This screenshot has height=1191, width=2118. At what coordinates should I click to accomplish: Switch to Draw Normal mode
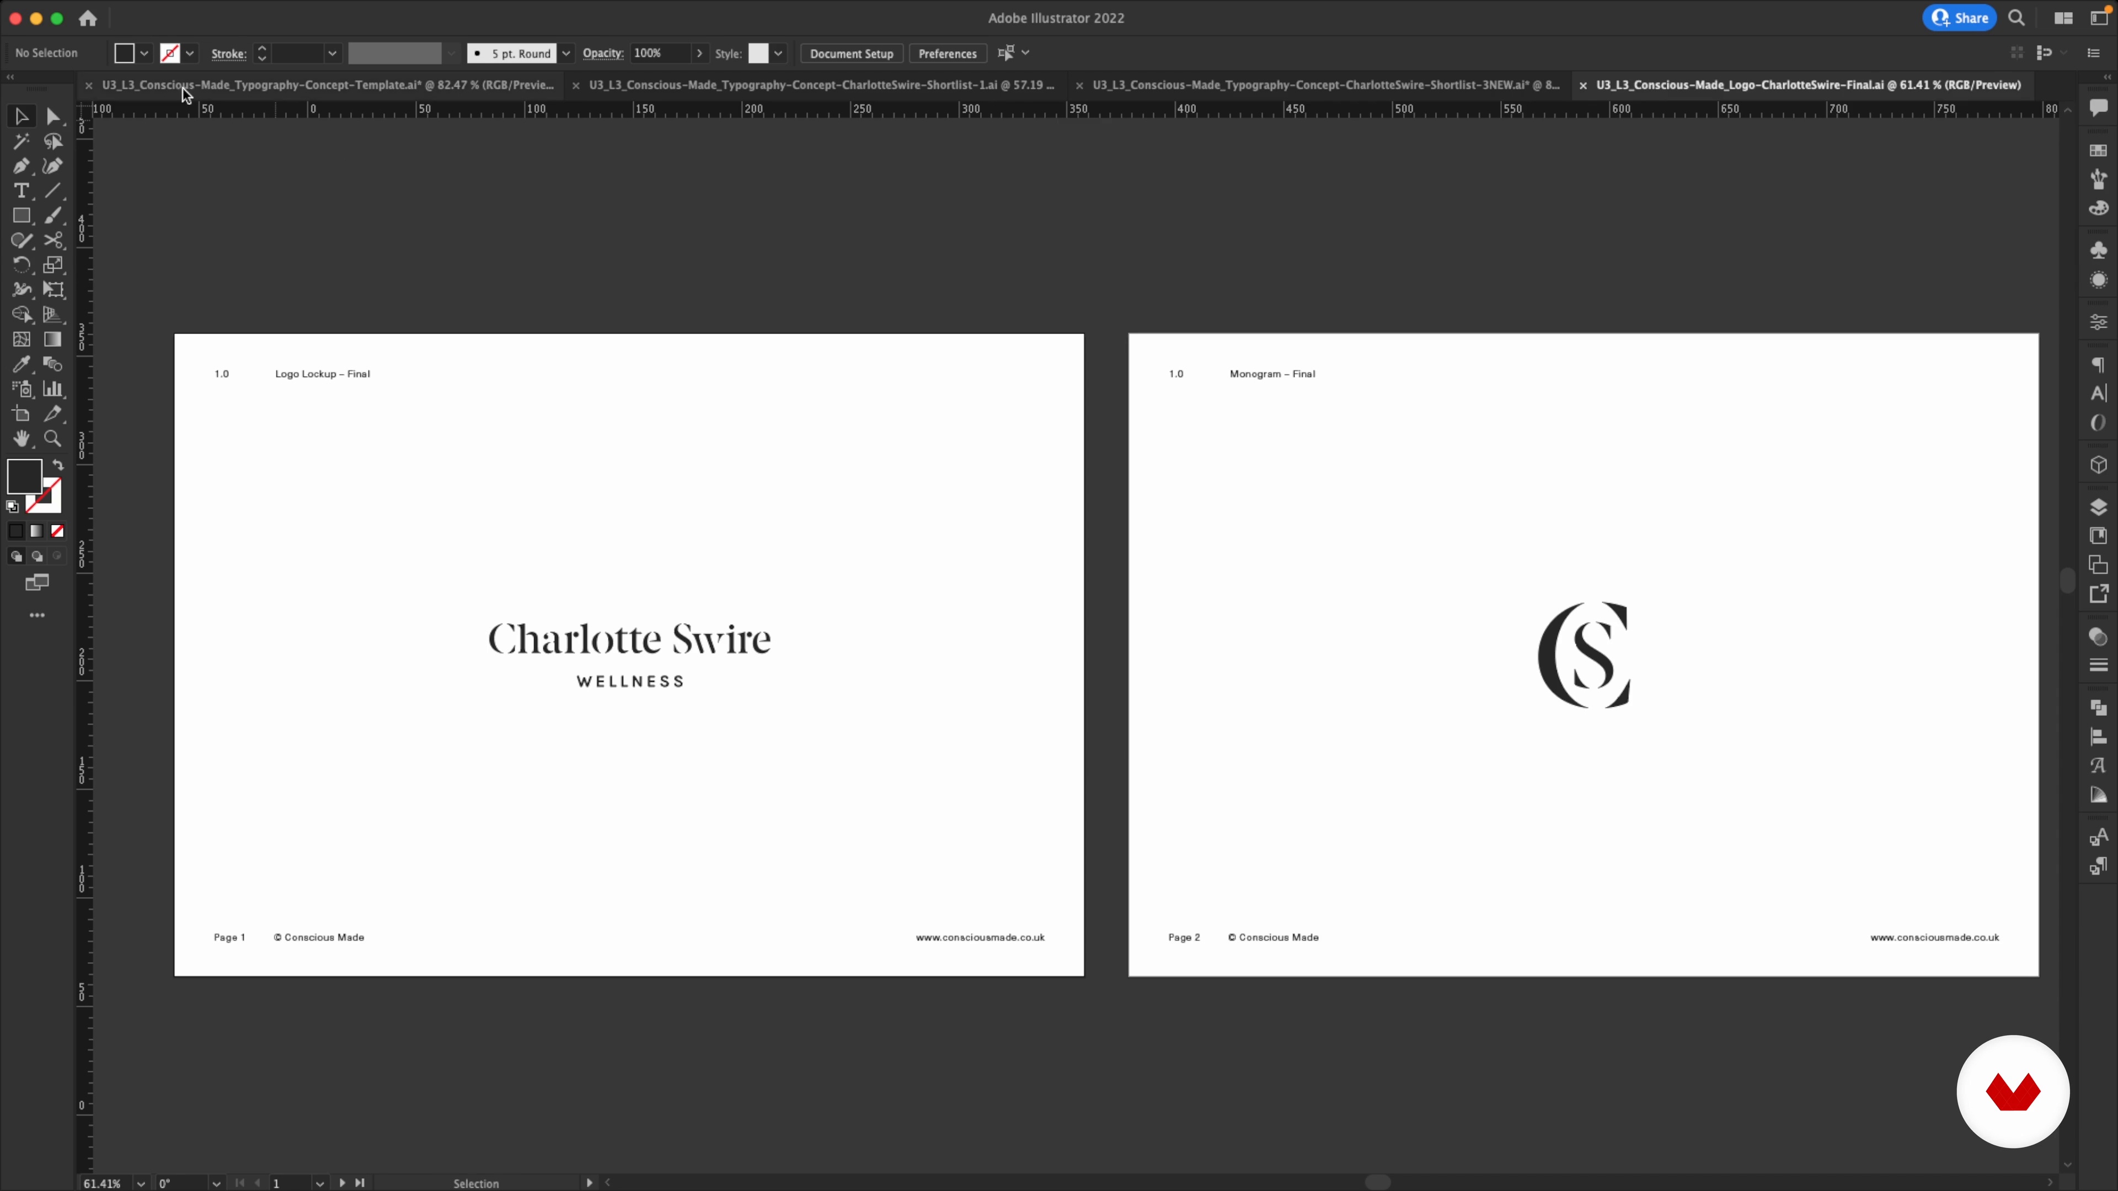point(15,556)
